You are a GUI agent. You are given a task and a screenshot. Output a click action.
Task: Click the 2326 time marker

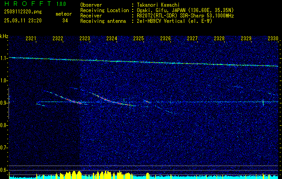(x=165, y=38)
